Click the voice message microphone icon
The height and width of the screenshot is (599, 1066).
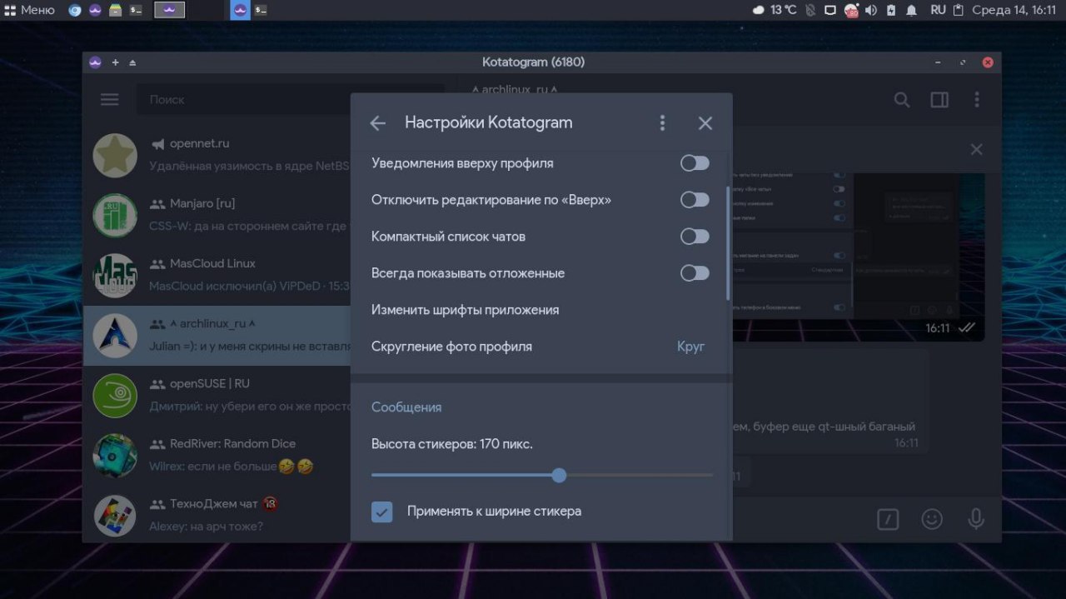pyautogui.click(x=976, y=519)
